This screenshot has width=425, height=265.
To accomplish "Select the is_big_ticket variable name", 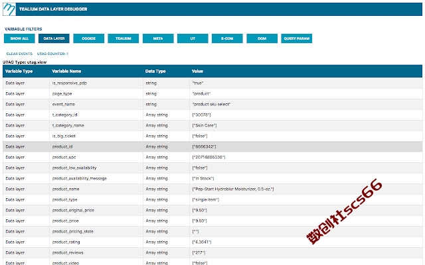I will [64, 136].
